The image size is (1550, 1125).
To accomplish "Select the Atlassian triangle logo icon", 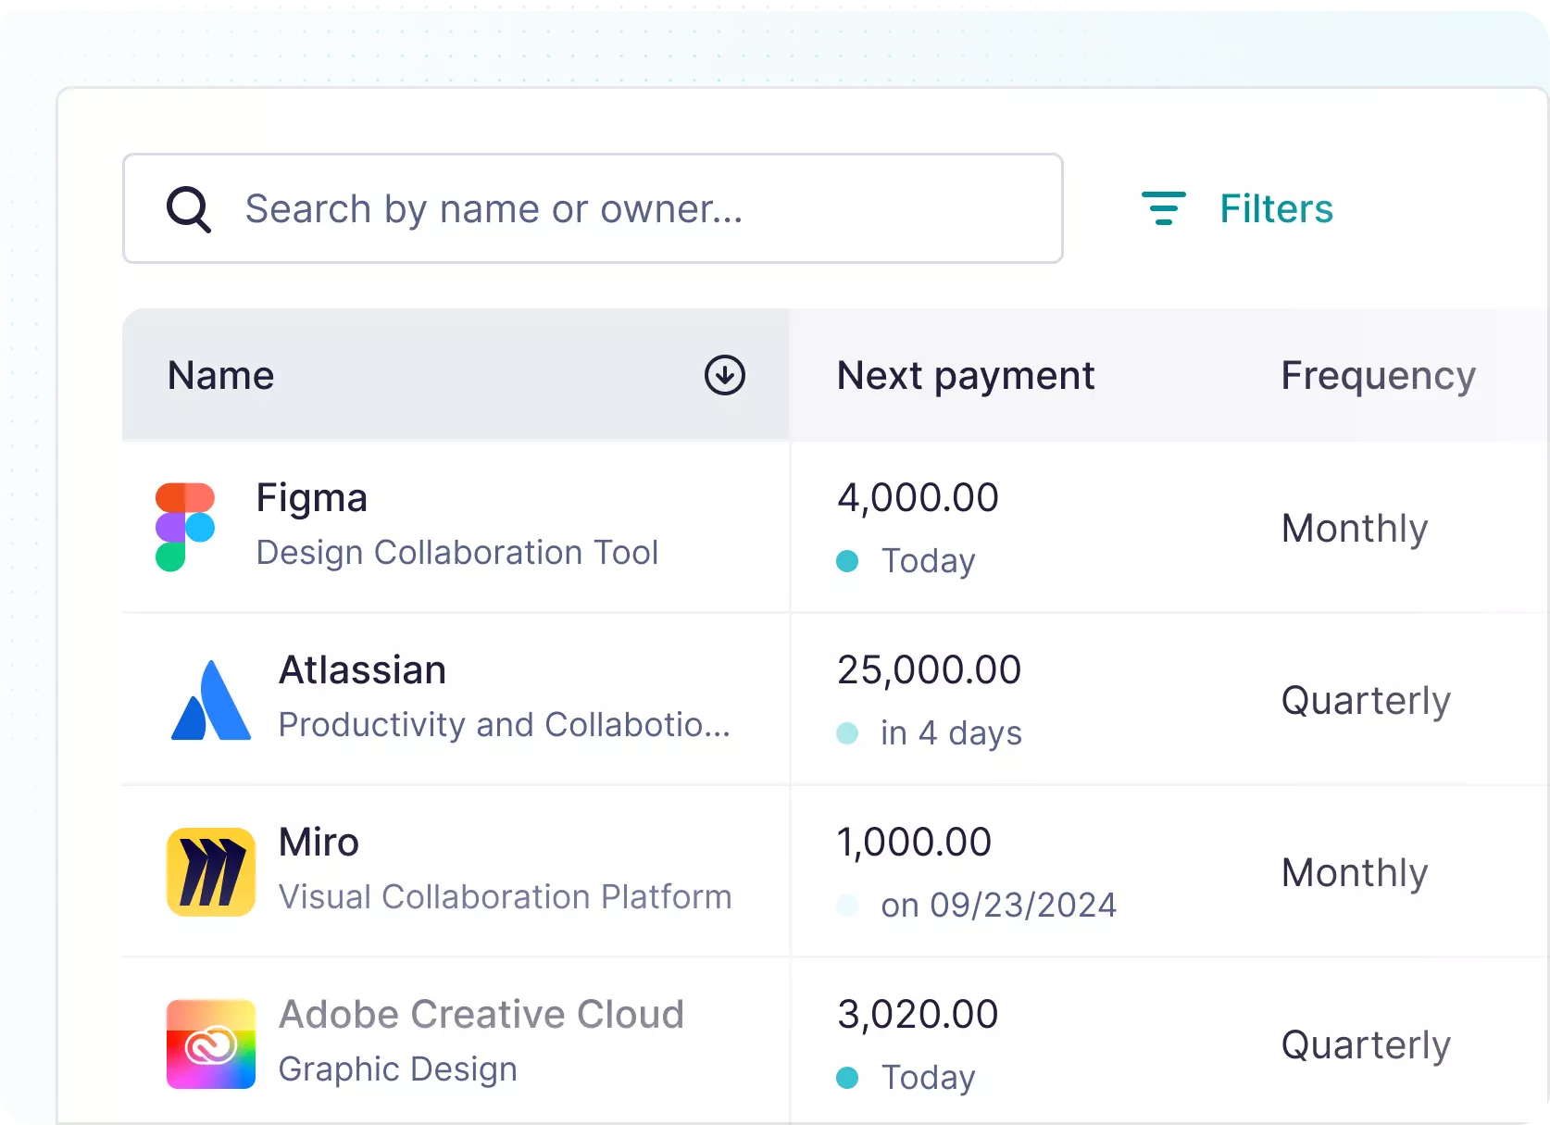I will 211,699.
